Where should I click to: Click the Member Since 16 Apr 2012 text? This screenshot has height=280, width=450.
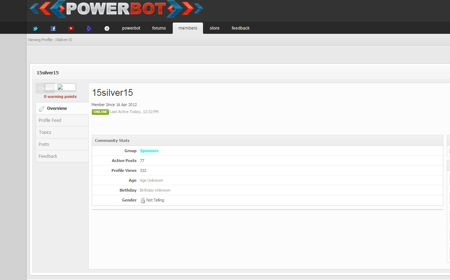[x=114, y=105]
